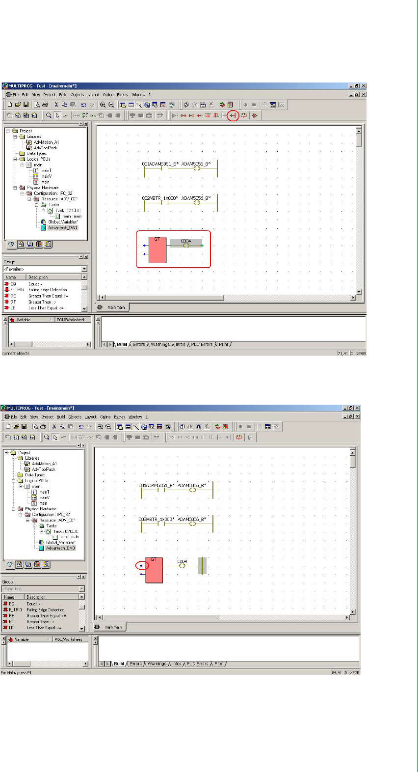
Task: Click Save icon in upper window toolbar
Action: click(x=26, y=105)
